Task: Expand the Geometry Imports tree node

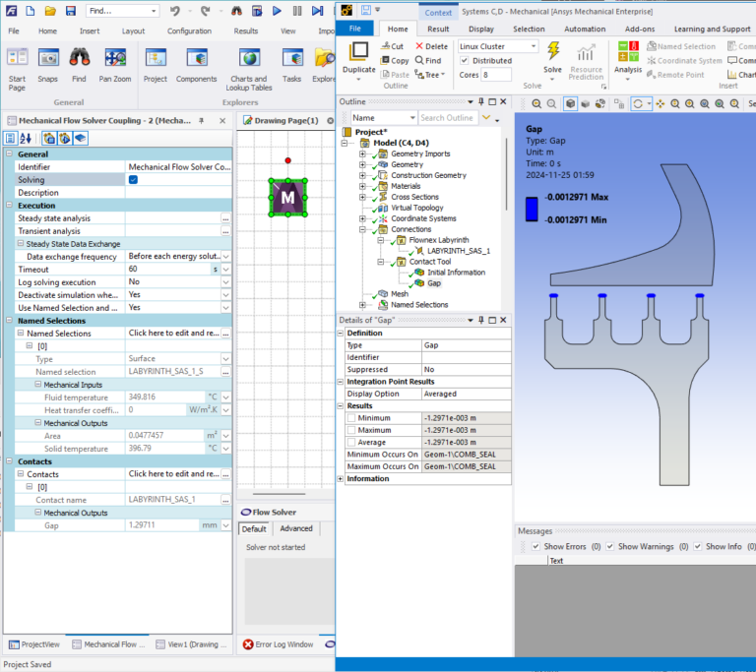Action: click(x=362, y=153)
